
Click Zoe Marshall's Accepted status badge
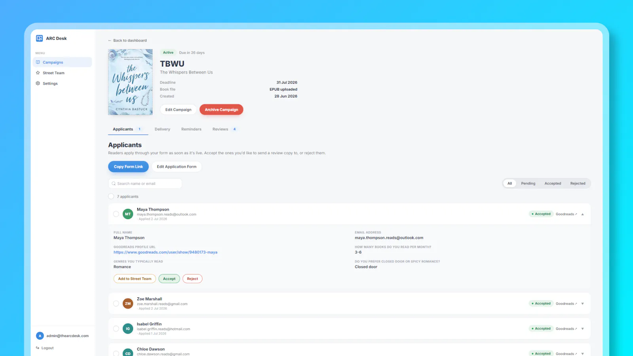541,304
